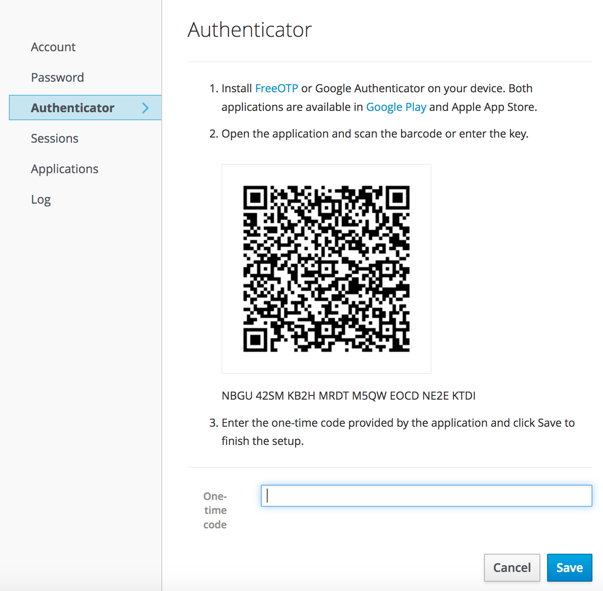Open the Account settings page

tap(53, 47)
